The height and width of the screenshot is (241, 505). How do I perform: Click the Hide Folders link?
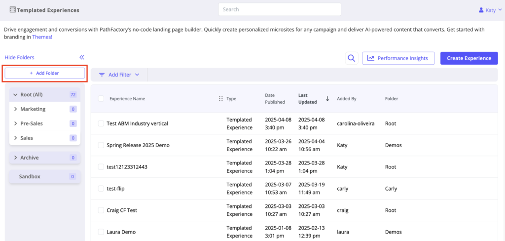tap(19, 57)
